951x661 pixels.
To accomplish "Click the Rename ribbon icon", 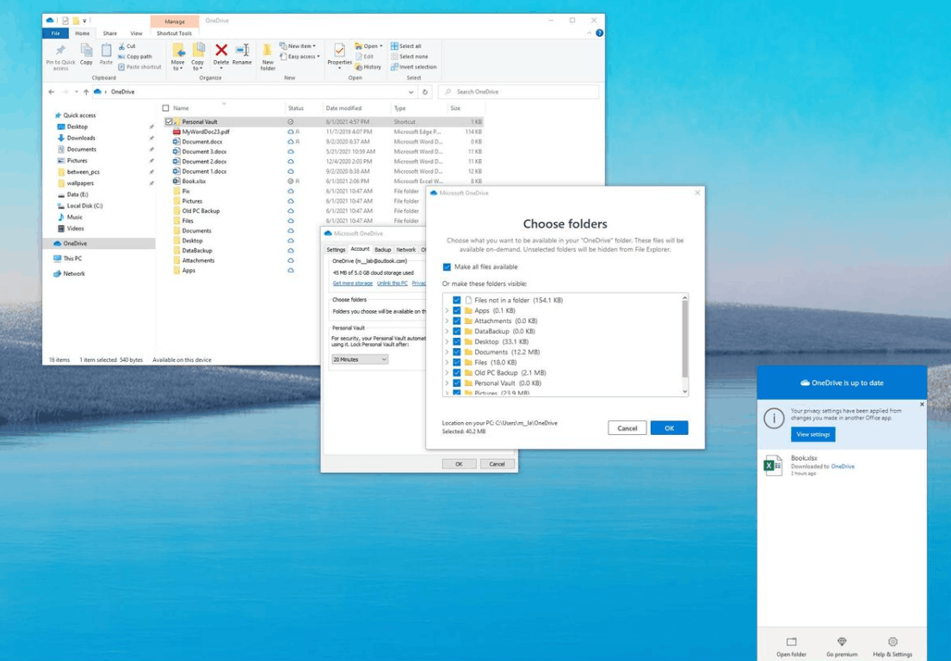I will 242,51.
